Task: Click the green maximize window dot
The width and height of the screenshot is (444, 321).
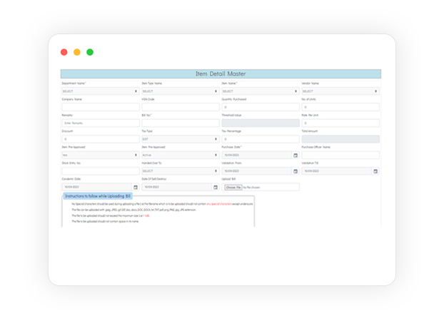Action: click(x=90, y=52)
